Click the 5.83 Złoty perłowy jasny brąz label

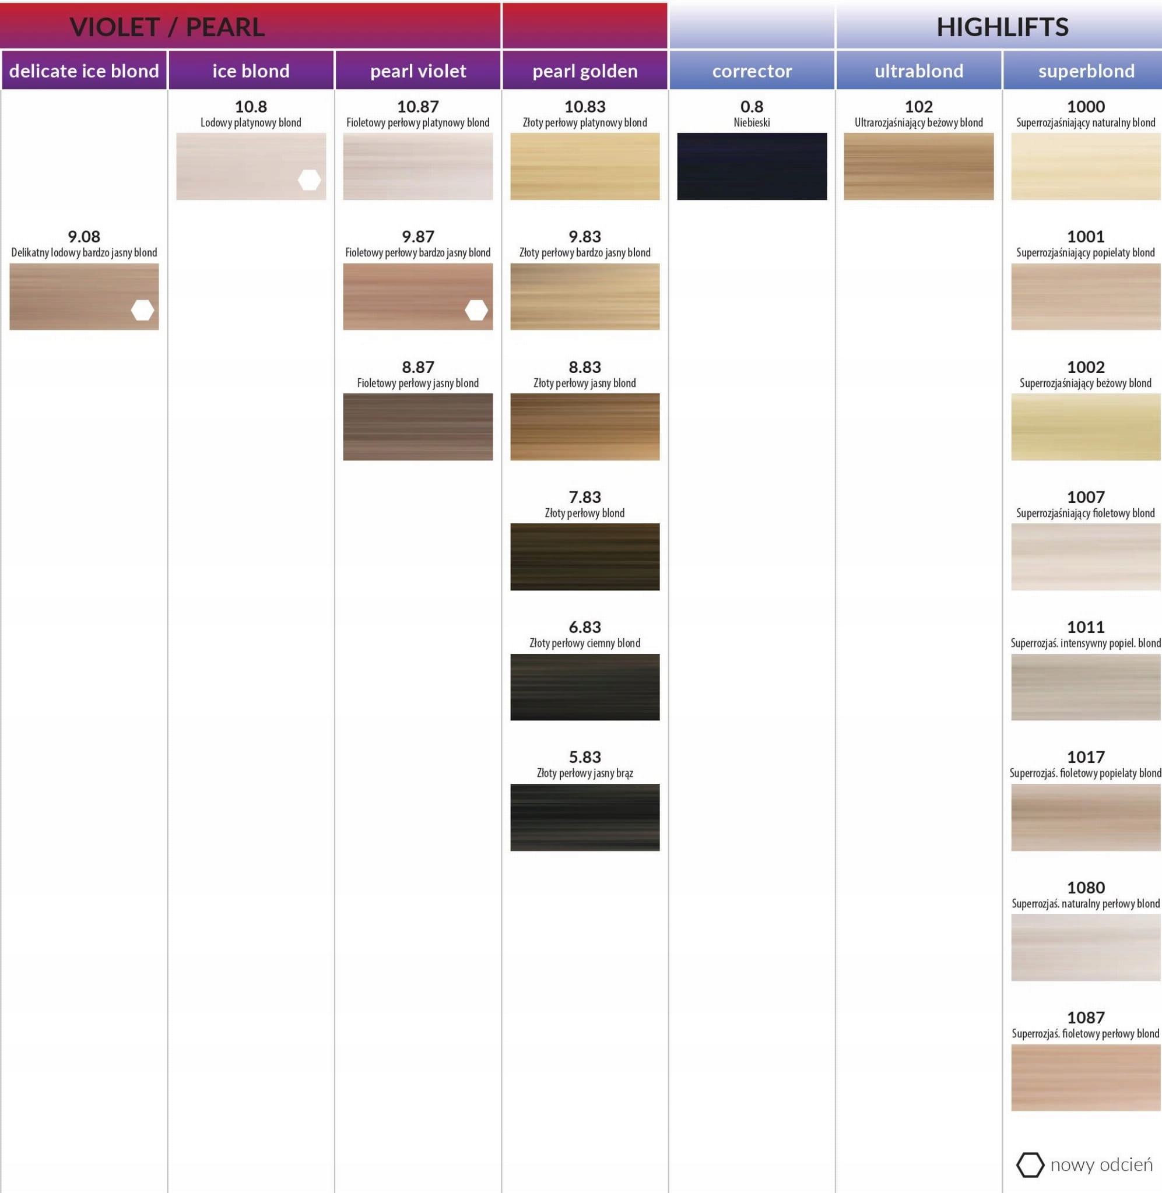click(585, 773)
